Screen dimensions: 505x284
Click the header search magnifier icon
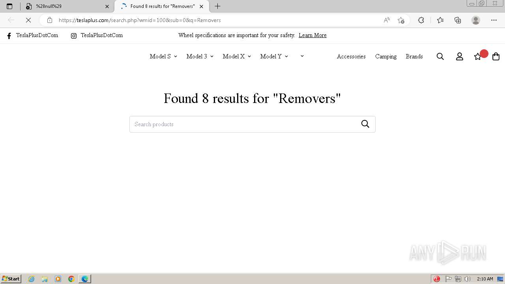click(440, 56)
